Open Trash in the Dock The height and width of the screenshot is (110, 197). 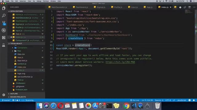coord(157,106)
